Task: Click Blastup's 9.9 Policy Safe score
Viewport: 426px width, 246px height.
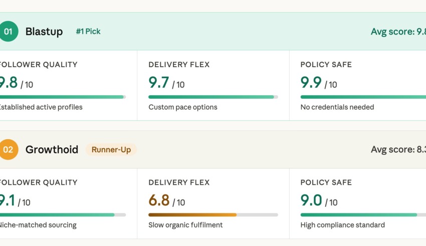Action: 311,83
